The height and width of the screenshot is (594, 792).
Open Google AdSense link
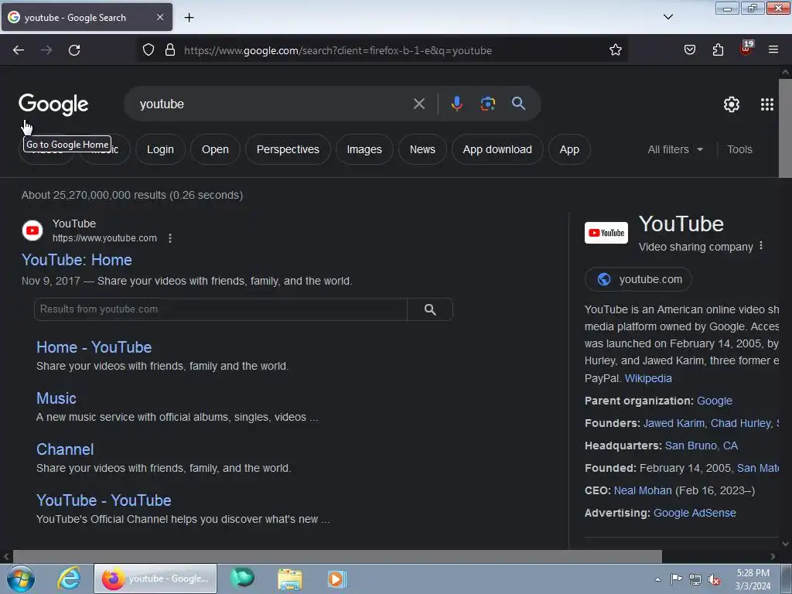tap(695, 514)
